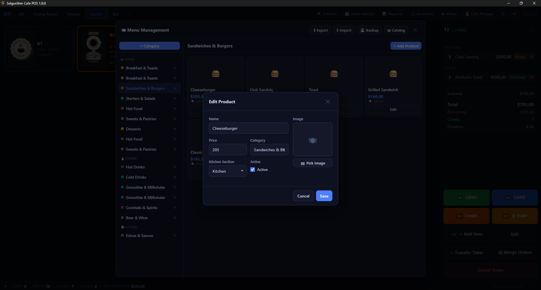Add a new area with plus tab

130,14
